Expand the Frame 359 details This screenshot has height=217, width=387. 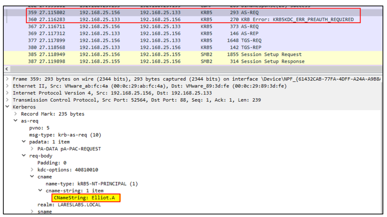8,79
